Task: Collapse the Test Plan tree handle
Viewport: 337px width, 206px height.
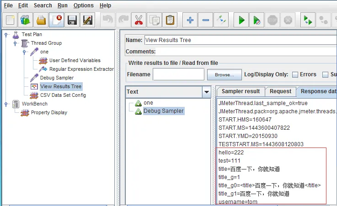Action: (x=6, y=35)
